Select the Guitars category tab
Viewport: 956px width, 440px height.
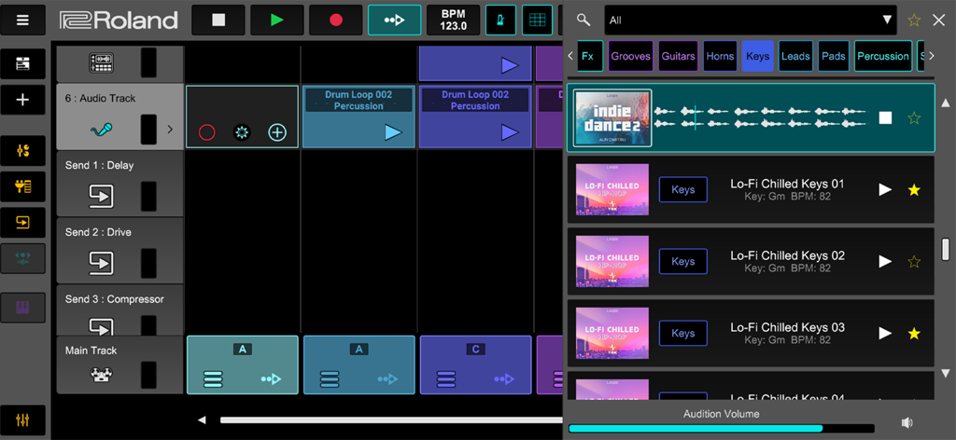[678, 56]
